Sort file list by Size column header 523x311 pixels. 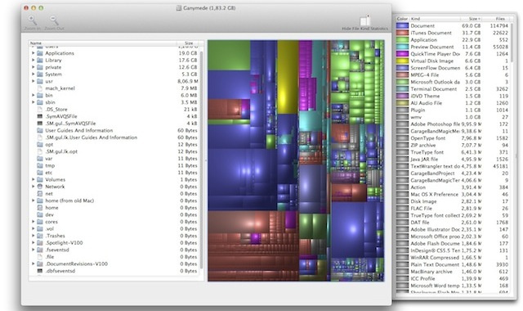pyautogui.click(x=189, y=43)
